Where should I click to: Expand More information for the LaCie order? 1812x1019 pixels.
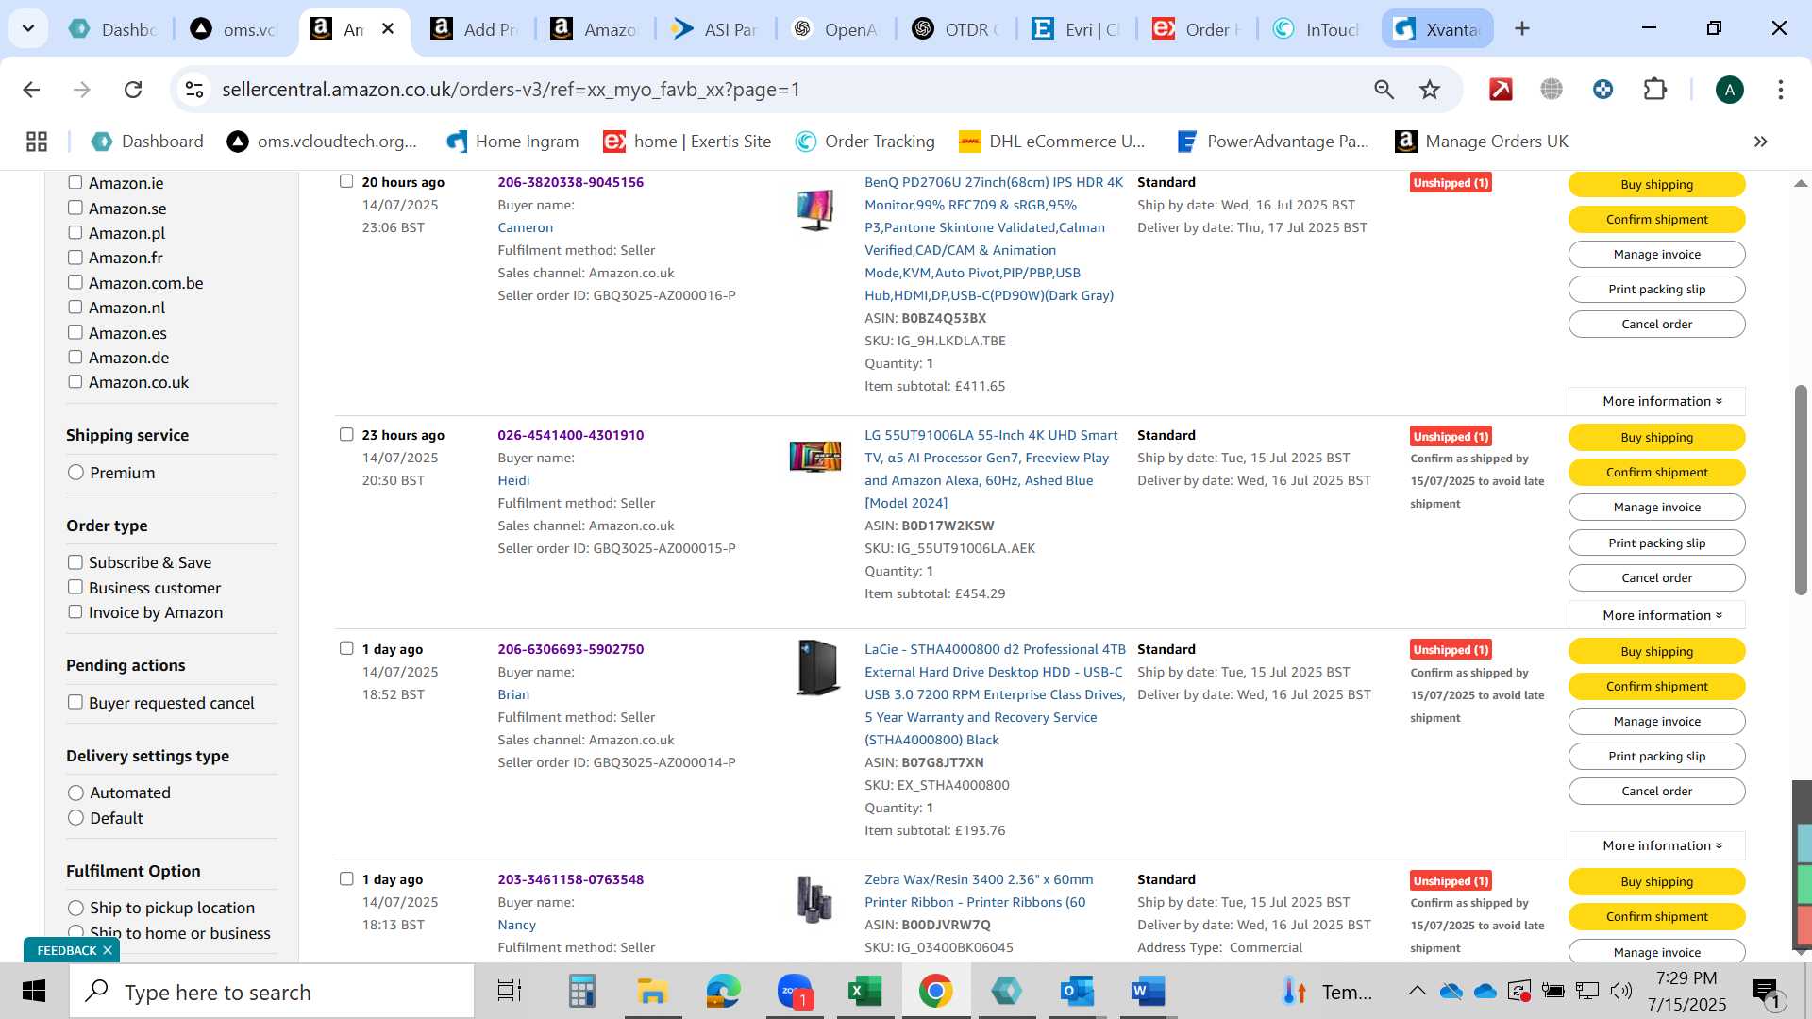click(1656, 845)
